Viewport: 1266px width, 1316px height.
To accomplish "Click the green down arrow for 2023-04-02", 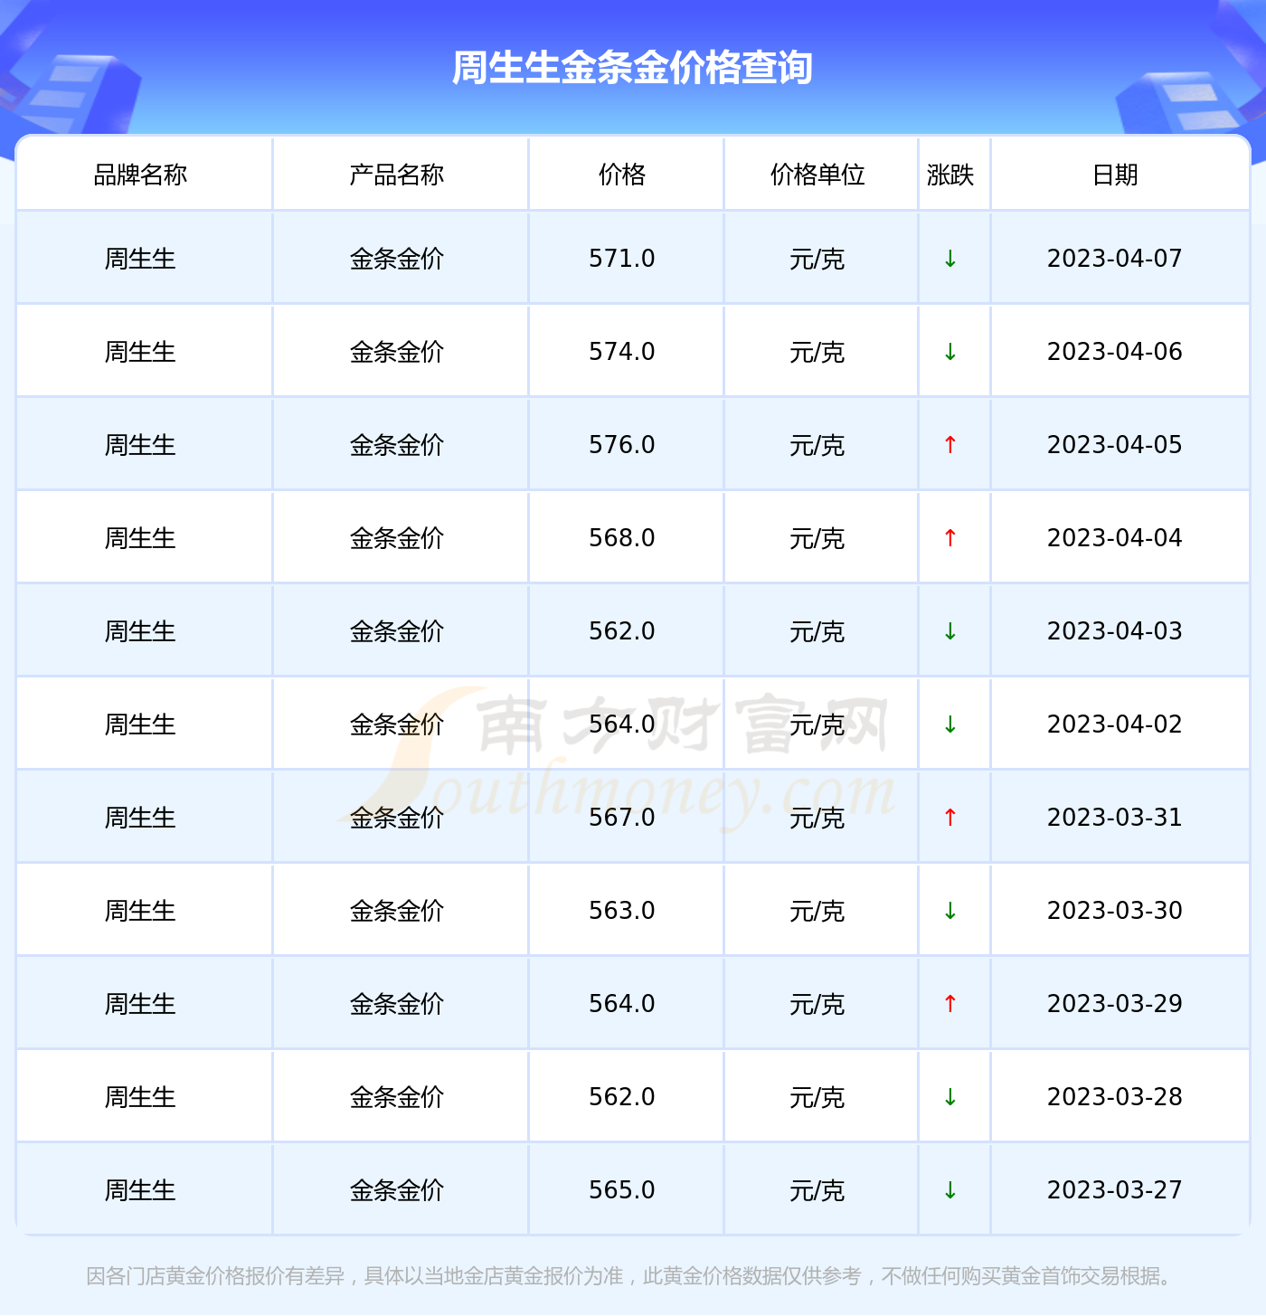I will (x=950, y=724).
